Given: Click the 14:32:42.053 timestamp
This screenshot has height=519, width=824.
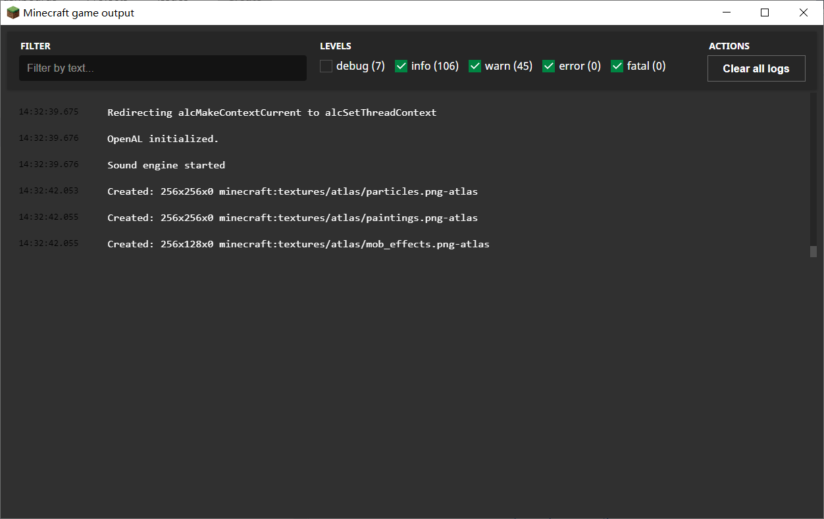Looking at the screenshot, I should (x=49, y=191).
